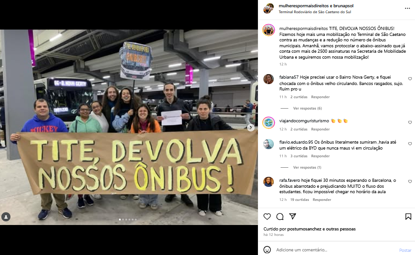Show tagged people icon on photo

coord(6,217)
